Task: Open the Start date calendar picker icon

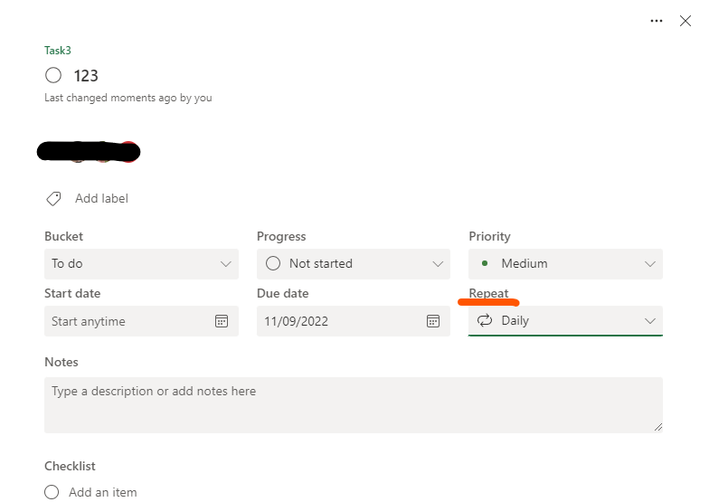Action: click(222, 321)
